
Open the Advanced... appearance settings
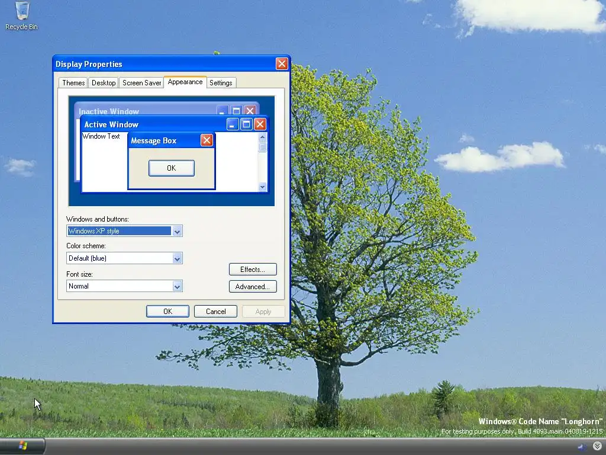click(253, 287)
